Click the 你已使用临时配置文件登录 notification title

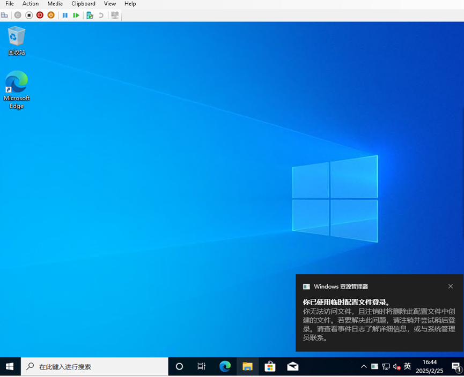pyautogui.click(x=347, y=302)
